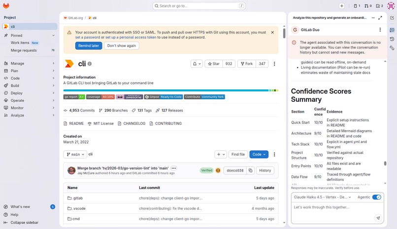Image resolution: width=397 pixels, height=229 pixels.
Task: Open repository actions kebab next to Code
Action: [274, 154]
